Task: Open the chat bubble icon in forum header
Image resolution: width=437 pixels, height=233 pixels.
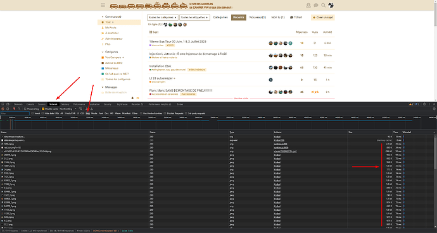Action: point(316,5)
